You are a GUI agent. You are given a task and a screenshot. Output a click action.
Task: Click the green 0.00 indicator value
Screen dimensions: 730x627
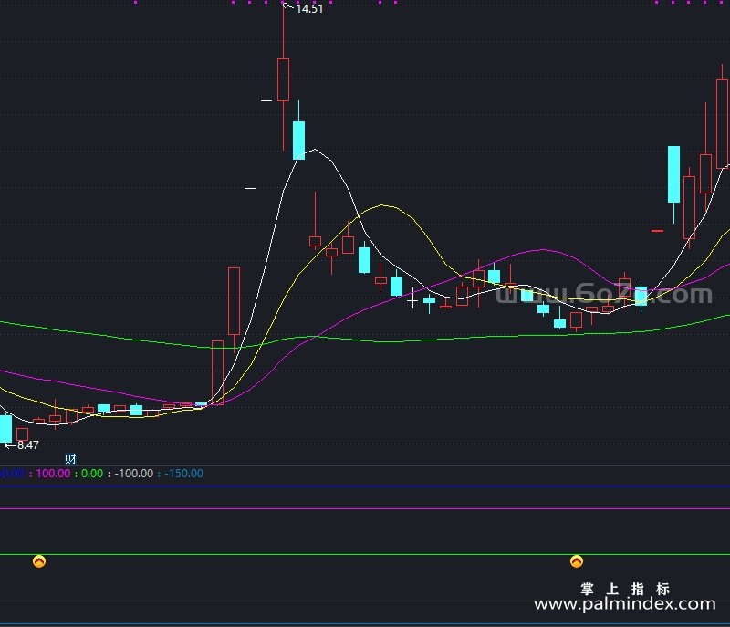point(92,474)
